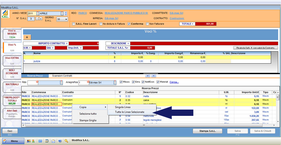Click the key icon in the taskbar
281x145 pixels.
point(66,141)
